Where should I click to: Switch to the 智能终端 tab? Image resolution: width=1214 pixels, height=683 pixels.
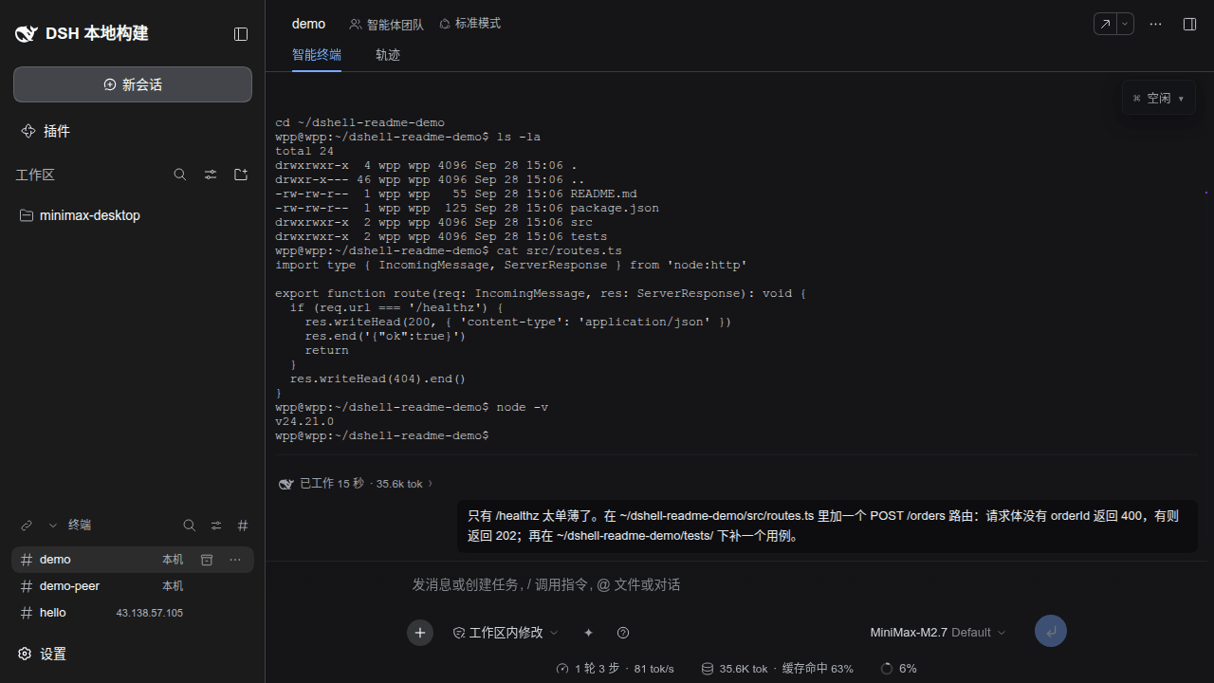coord(317,55)
